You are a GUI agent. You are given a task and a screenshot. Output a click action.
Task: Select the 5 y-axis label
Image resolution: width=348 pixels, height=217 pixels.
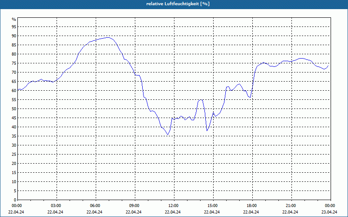pos(15,191)
